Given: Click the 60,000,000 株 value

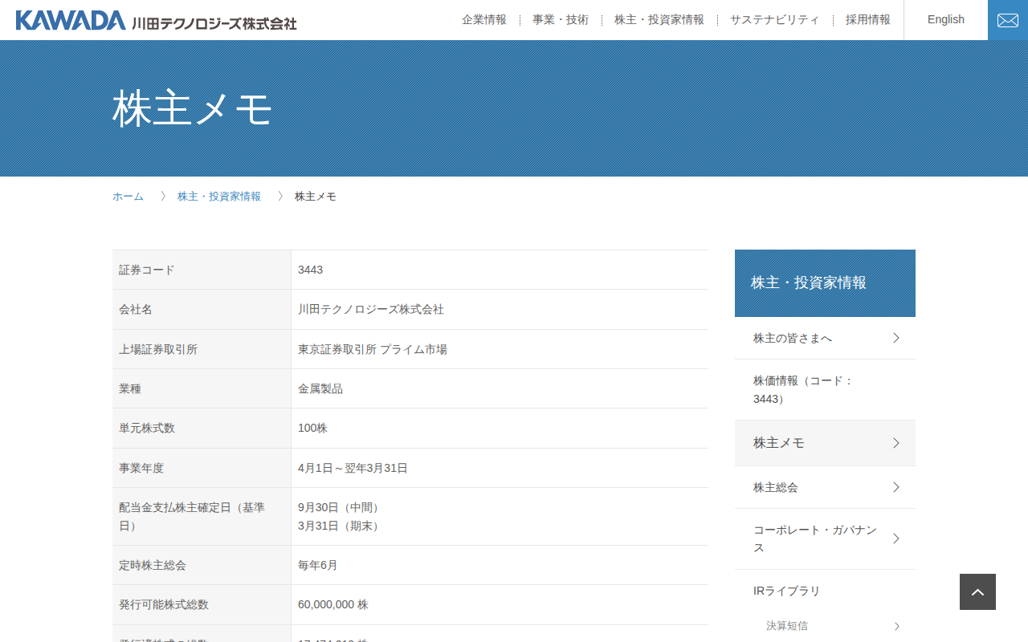Looking at the screenshot, I should [333, 604].
